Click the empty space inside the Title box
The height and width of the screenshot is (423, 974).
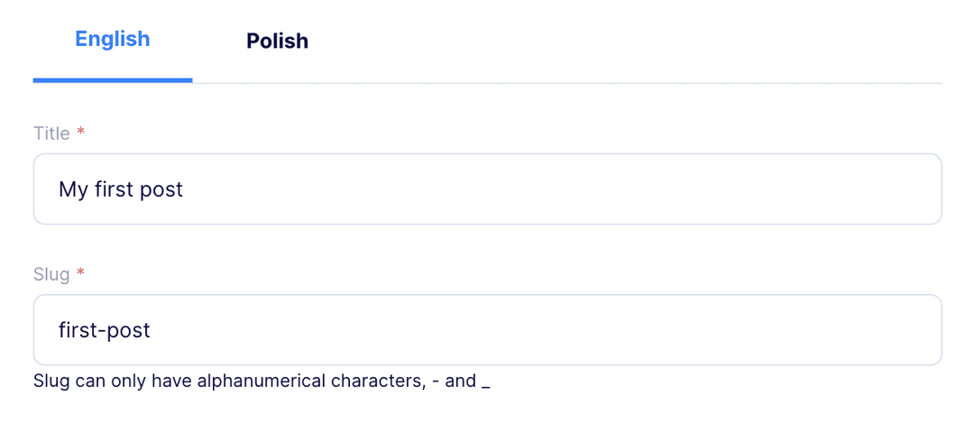559,189
